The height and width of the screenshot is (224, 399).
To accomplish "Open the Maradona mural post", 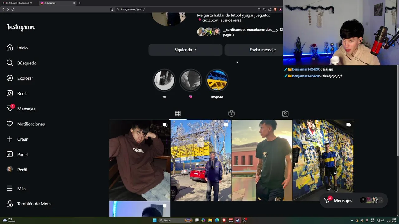I will pos(323,160).
